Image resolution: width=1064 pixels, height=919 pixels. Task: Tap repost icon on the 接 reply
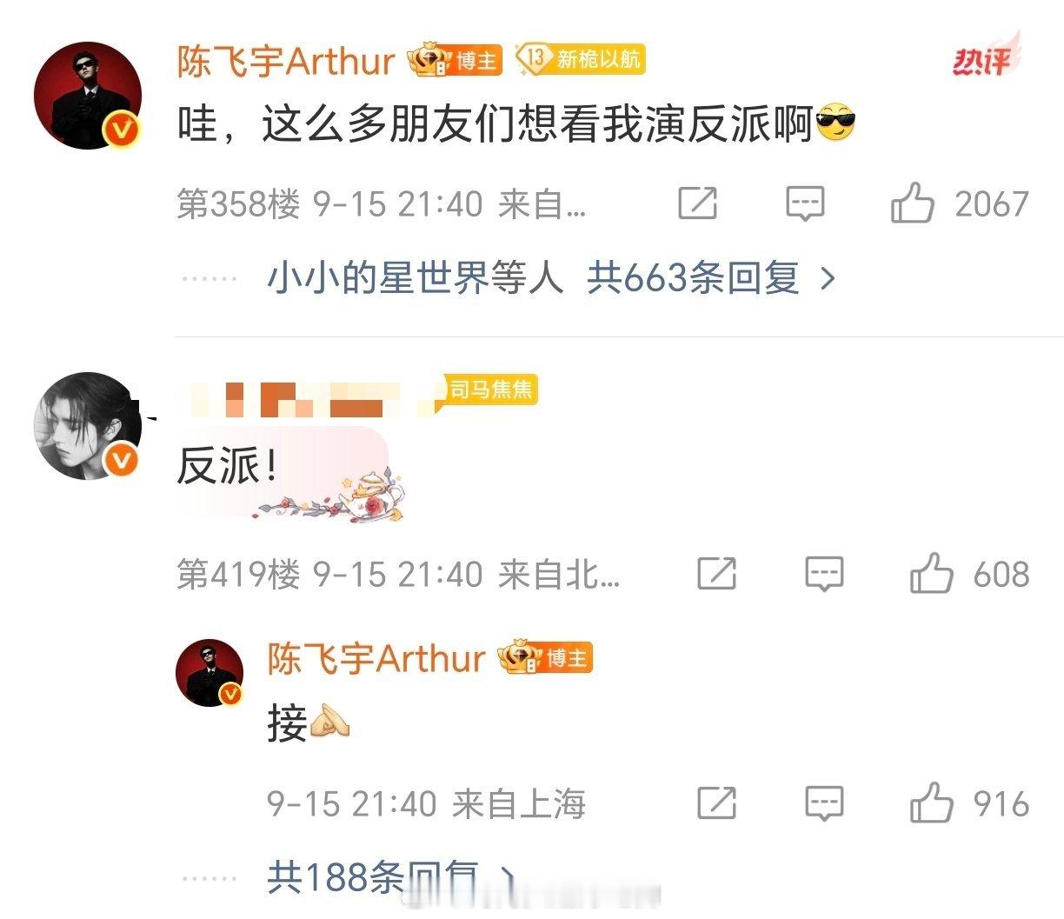coord(717,803)
